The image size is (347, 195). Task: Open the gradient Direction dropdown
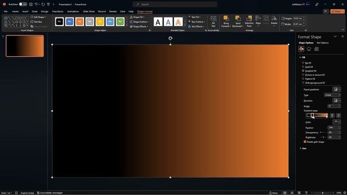[x=336, y=101]
